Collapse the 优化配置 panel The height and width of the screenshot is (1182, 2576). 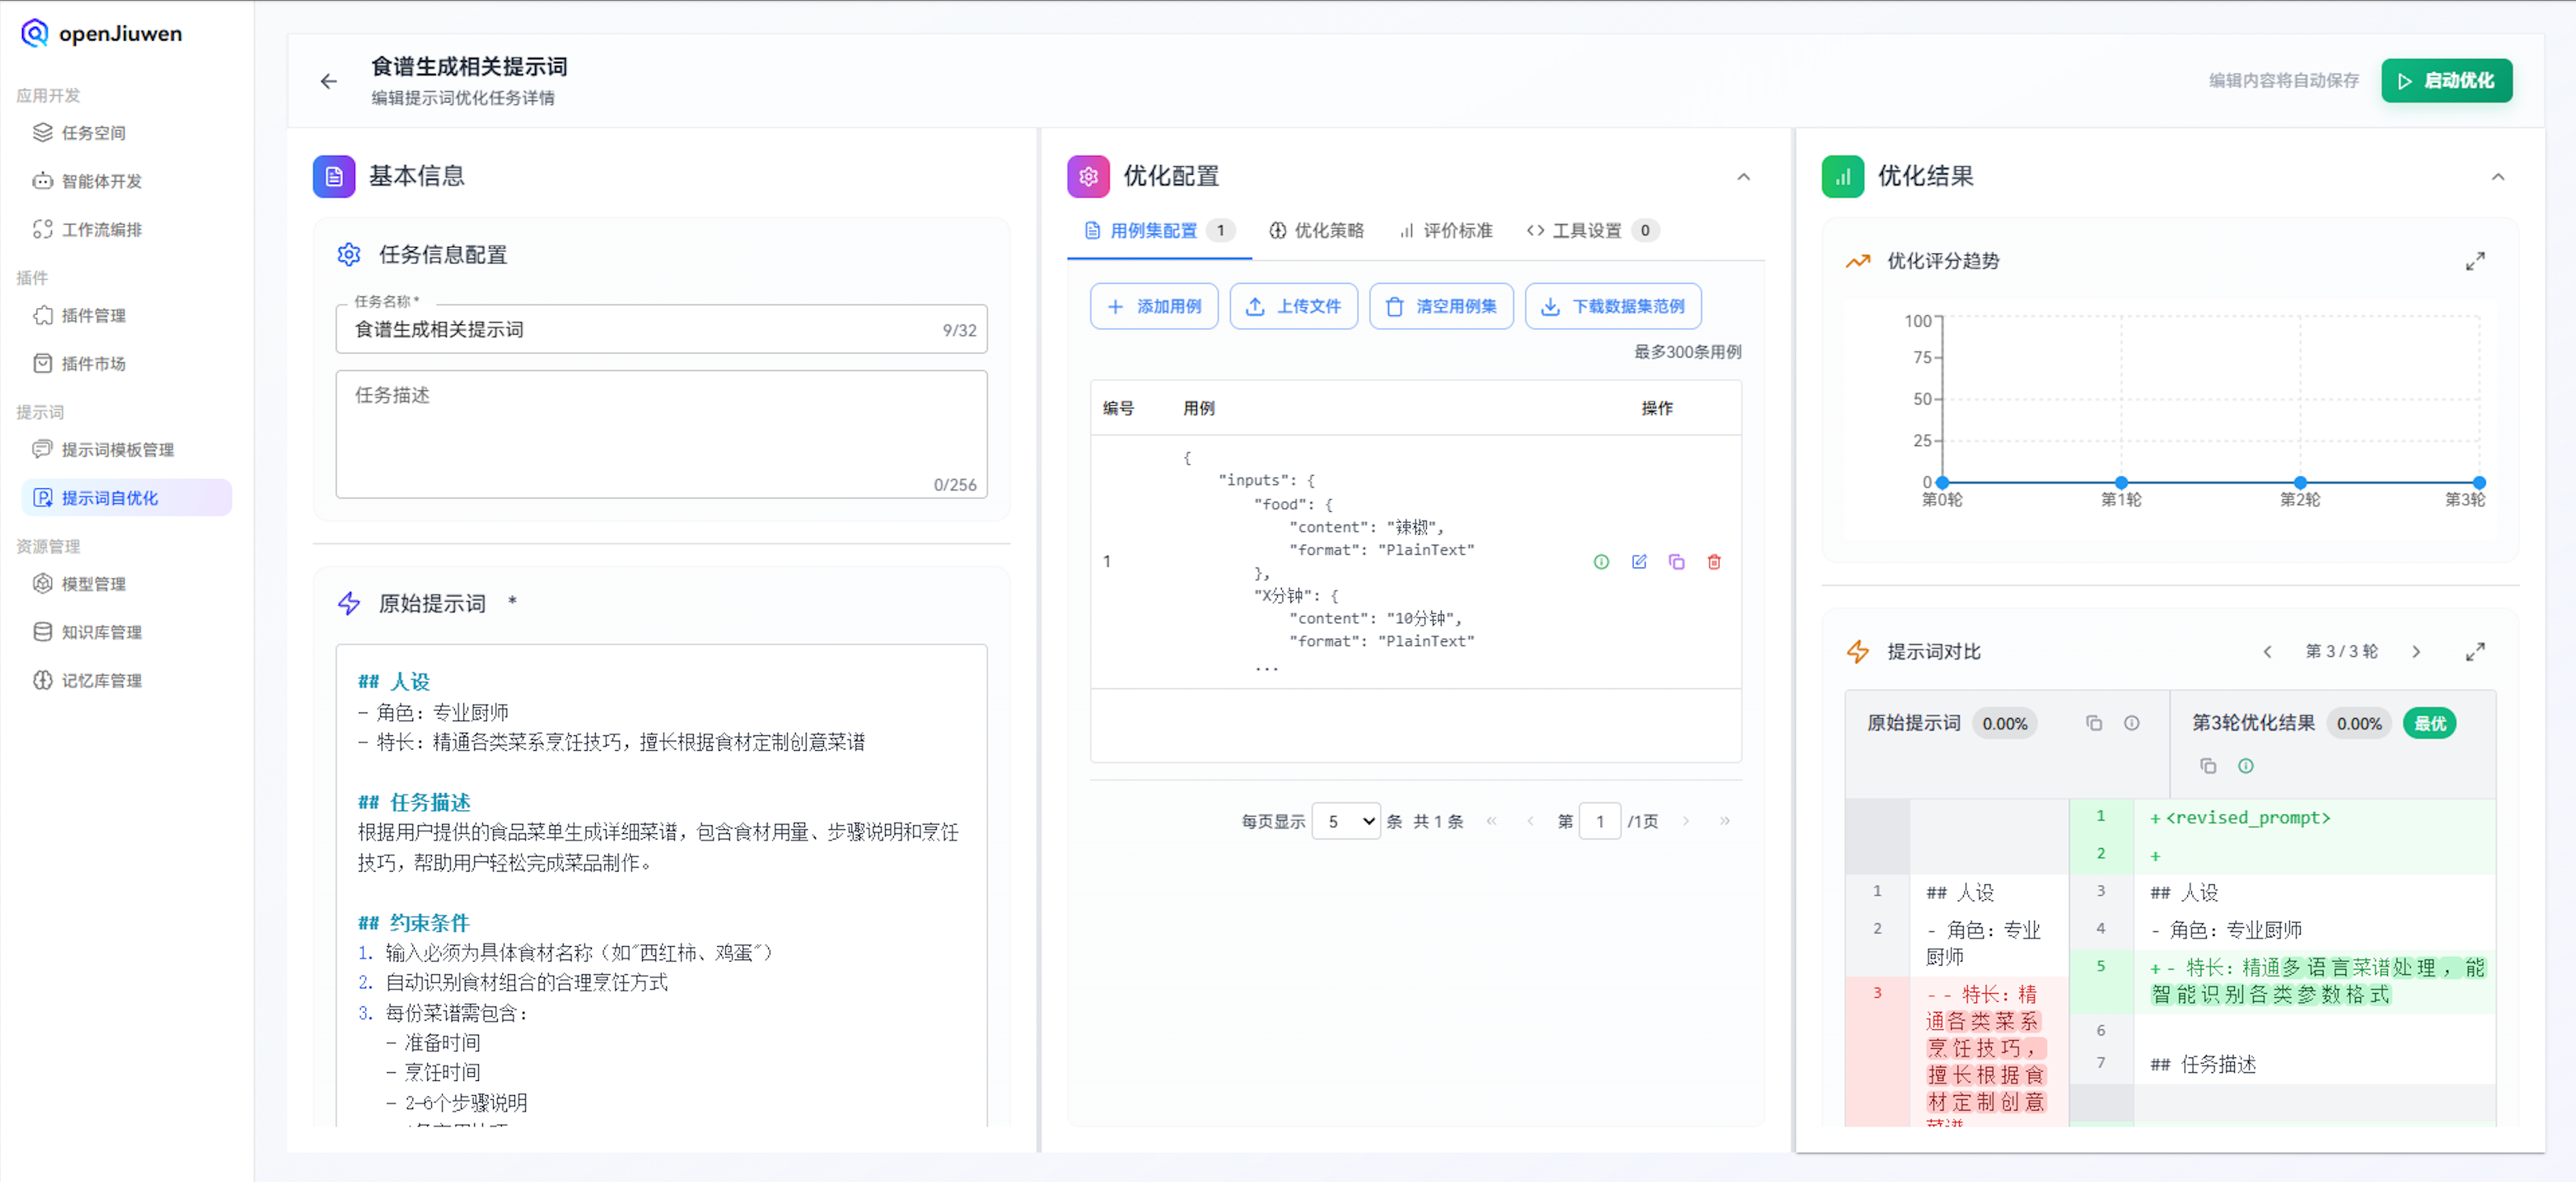pos(1742,177)
